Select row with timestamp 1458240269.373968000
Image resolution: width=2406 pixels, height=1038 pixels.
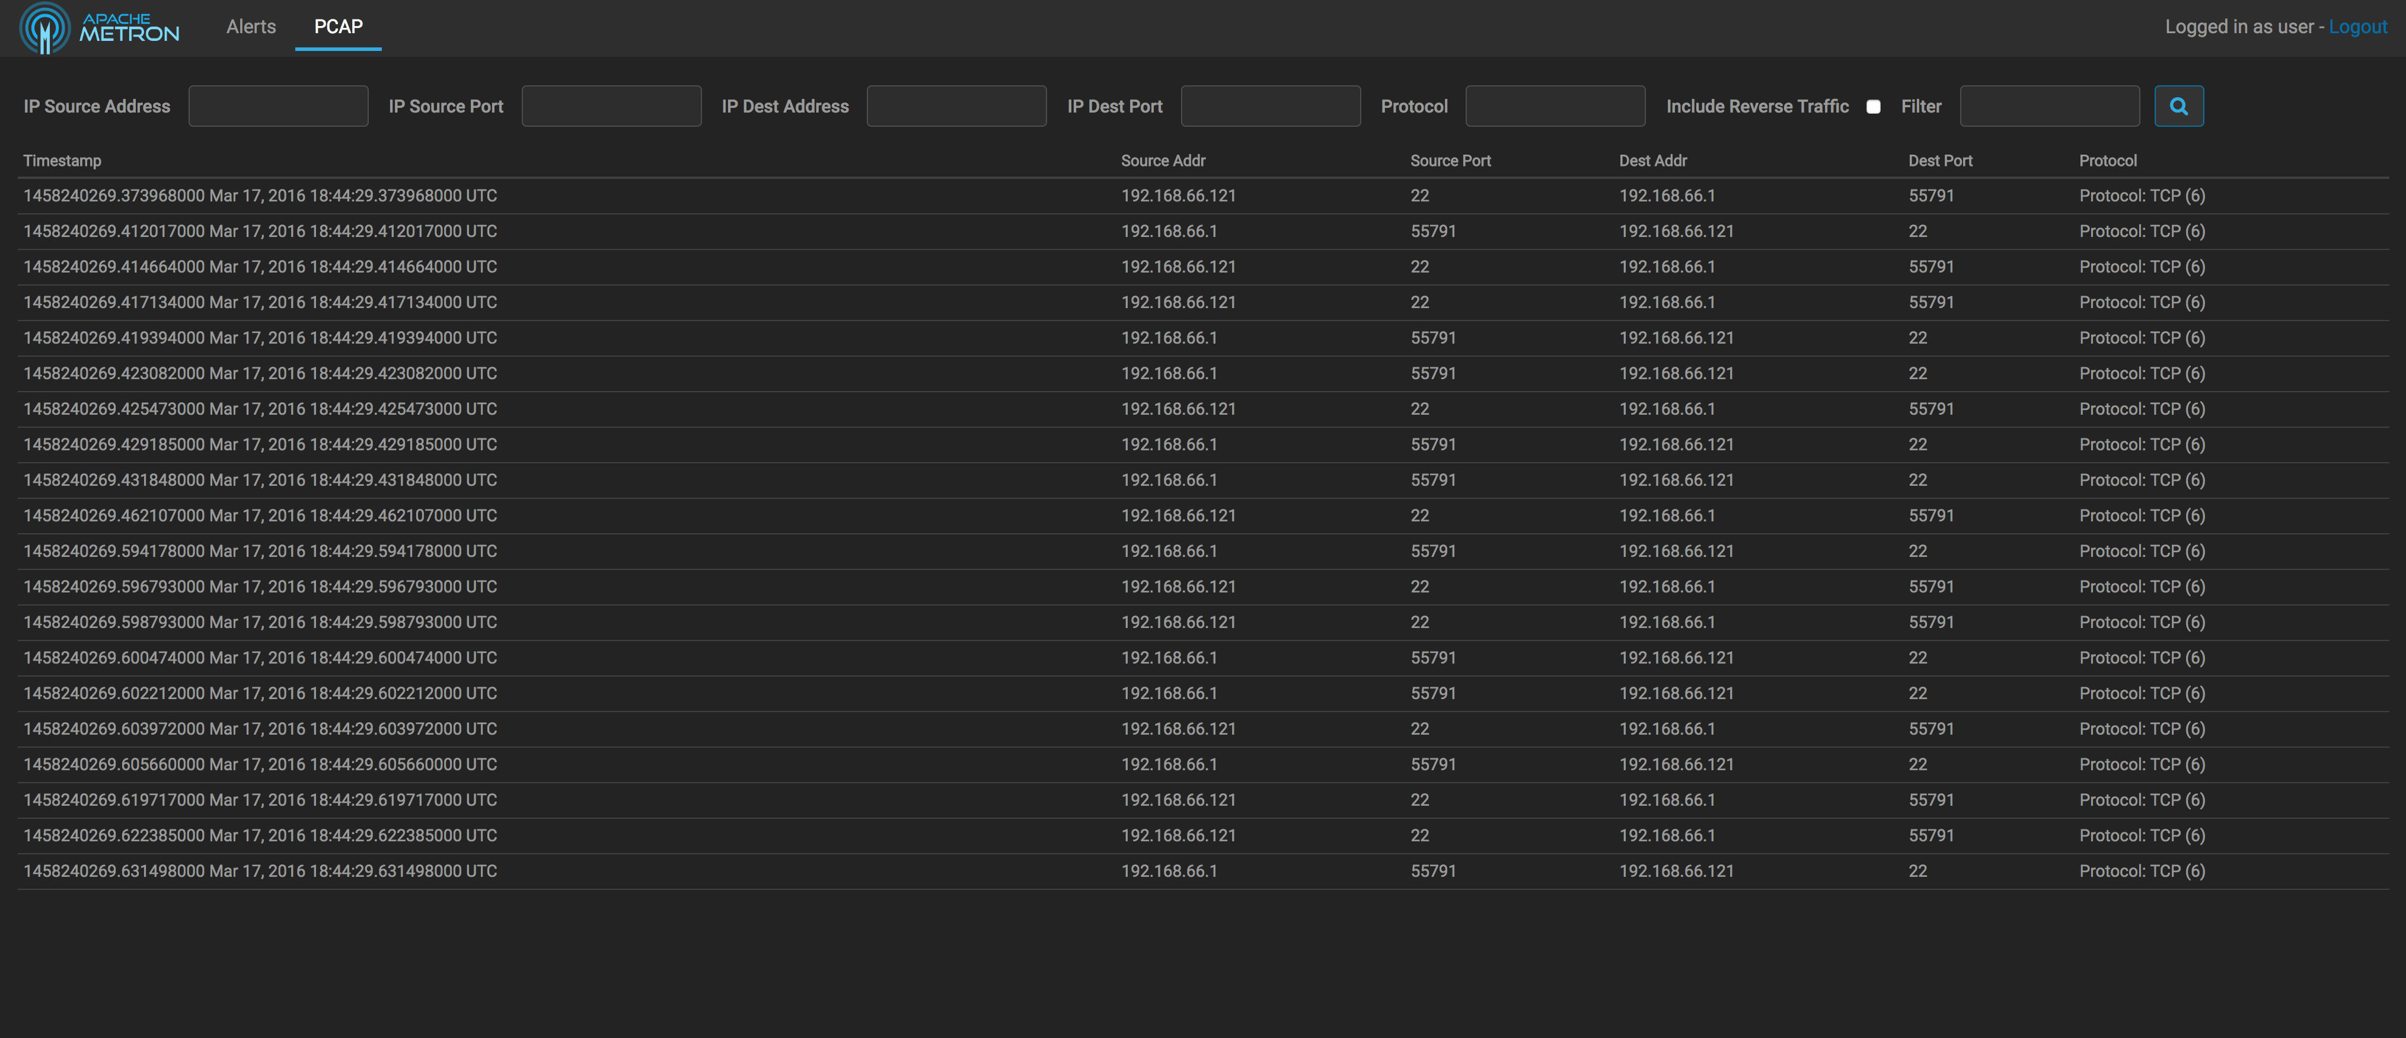260,196
